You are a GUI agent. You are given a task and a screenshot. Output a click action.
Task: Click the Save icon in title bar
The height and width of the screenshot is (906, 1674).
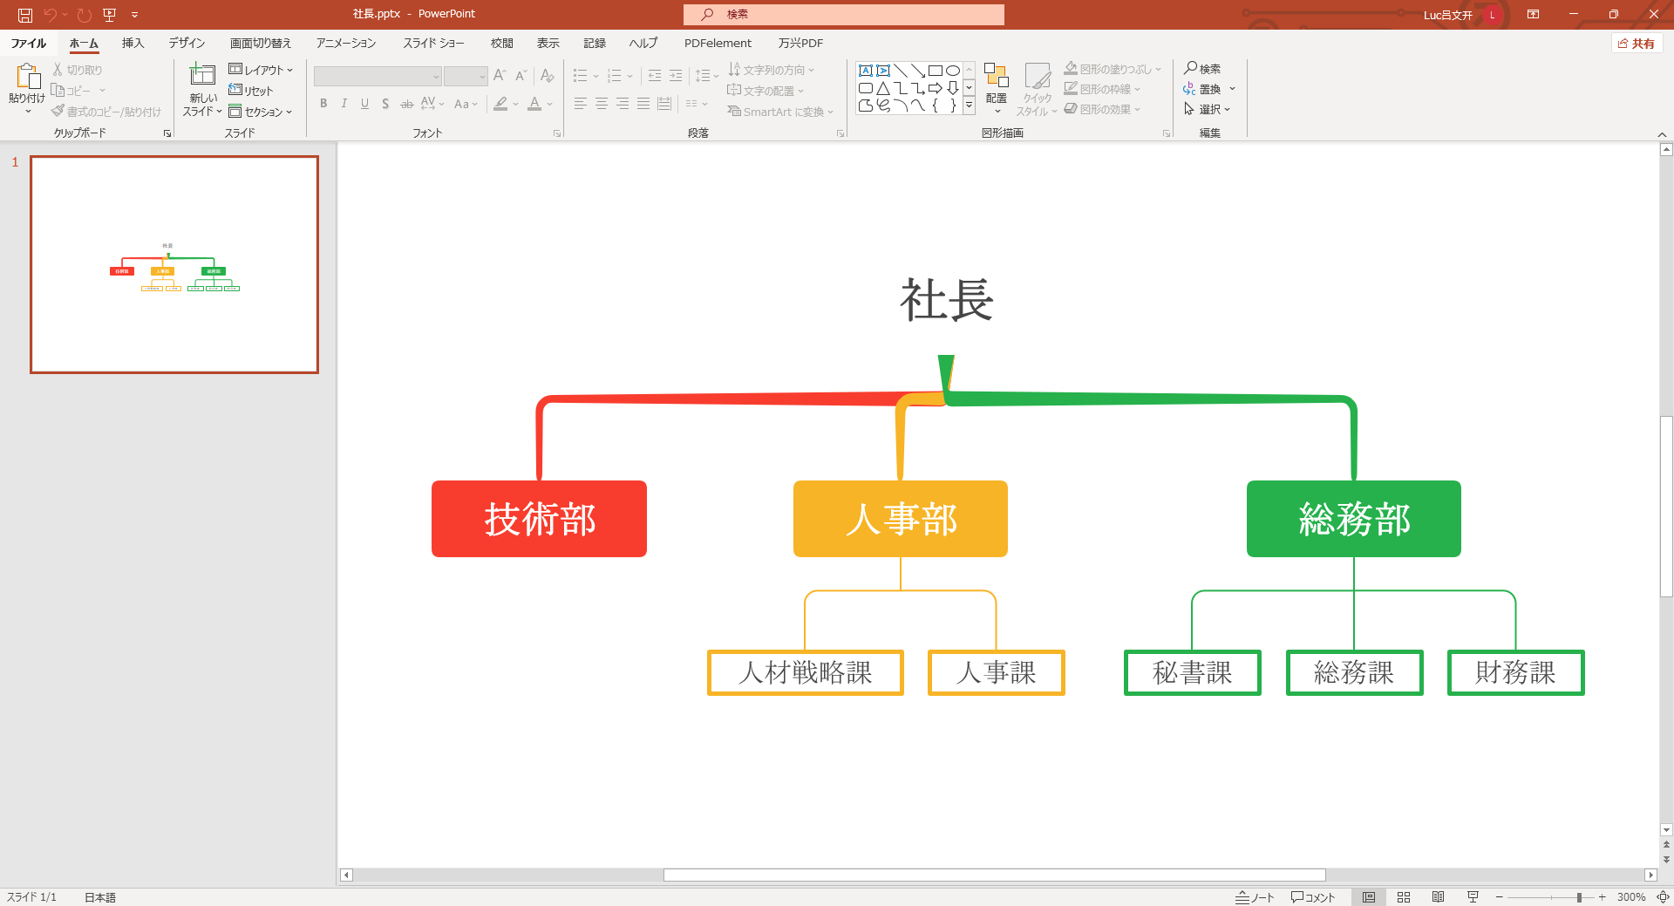pos(25,15)
